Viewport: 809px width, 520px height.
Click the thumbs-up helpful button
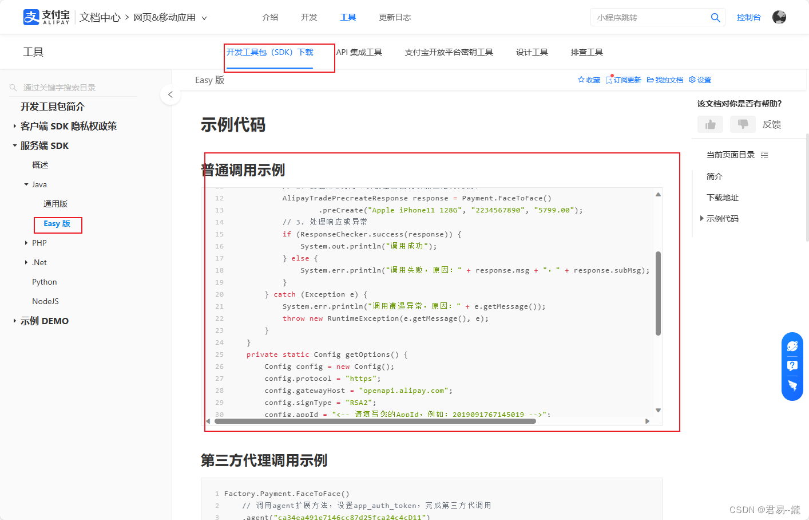[711, 124]
